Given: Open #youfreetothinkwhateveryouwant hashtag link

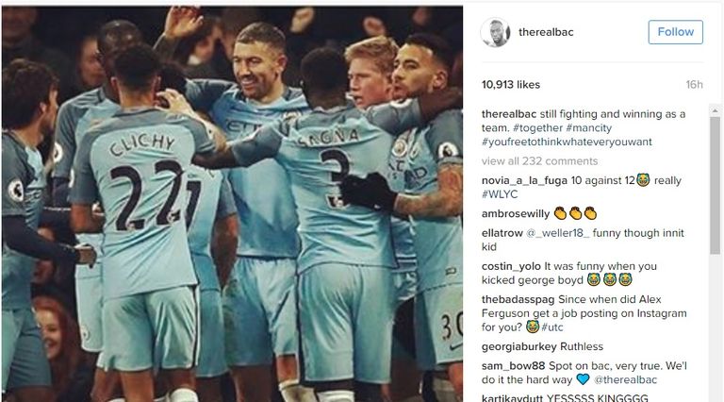Looking at the screenshot, I should [x=567, y=142].
